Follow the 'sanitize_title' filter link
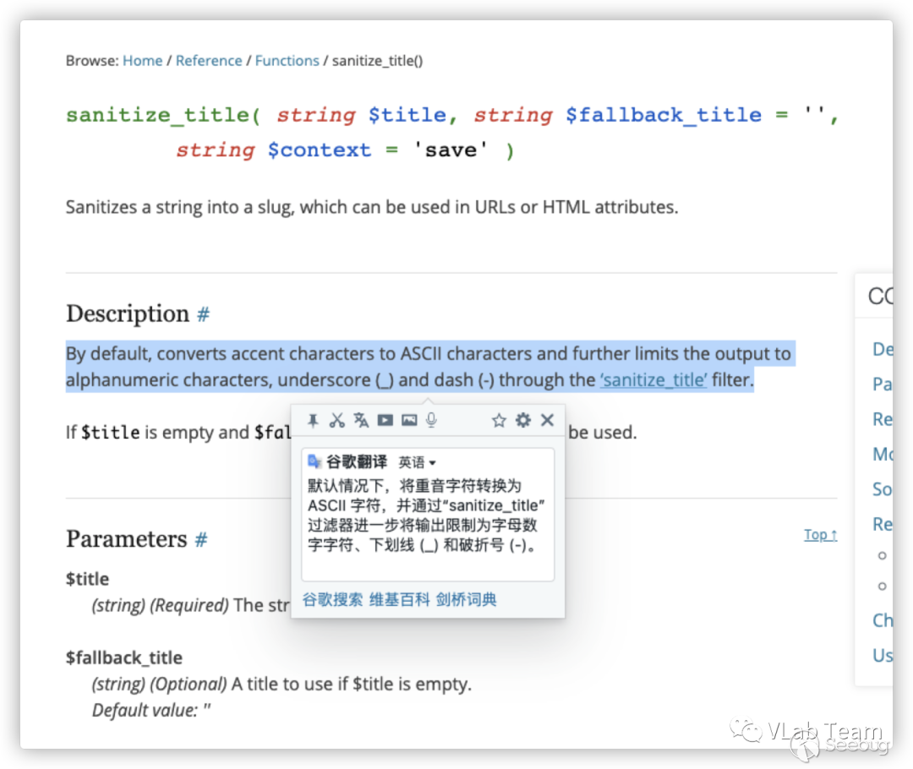The height and width of the screenshot is (769, 913). tap(653, 380)
